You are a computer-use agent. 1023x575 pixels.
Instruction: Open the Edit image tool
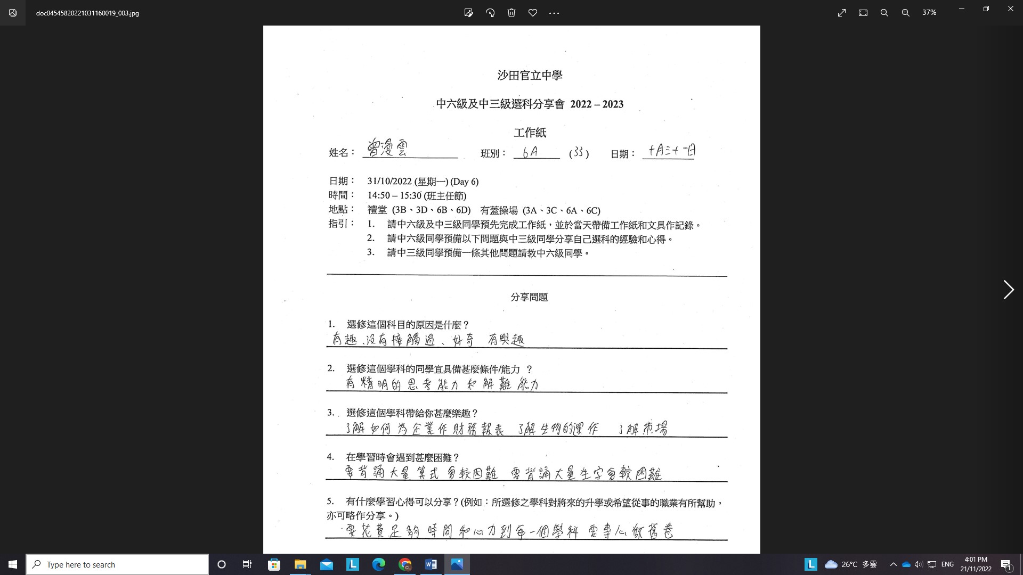[x=469, y=13]
